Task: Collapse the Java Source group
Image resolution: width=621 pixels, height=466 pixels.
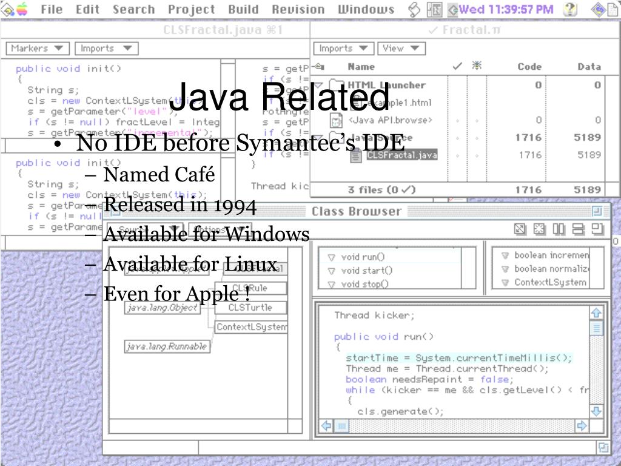Action: [x=319, y=138]
